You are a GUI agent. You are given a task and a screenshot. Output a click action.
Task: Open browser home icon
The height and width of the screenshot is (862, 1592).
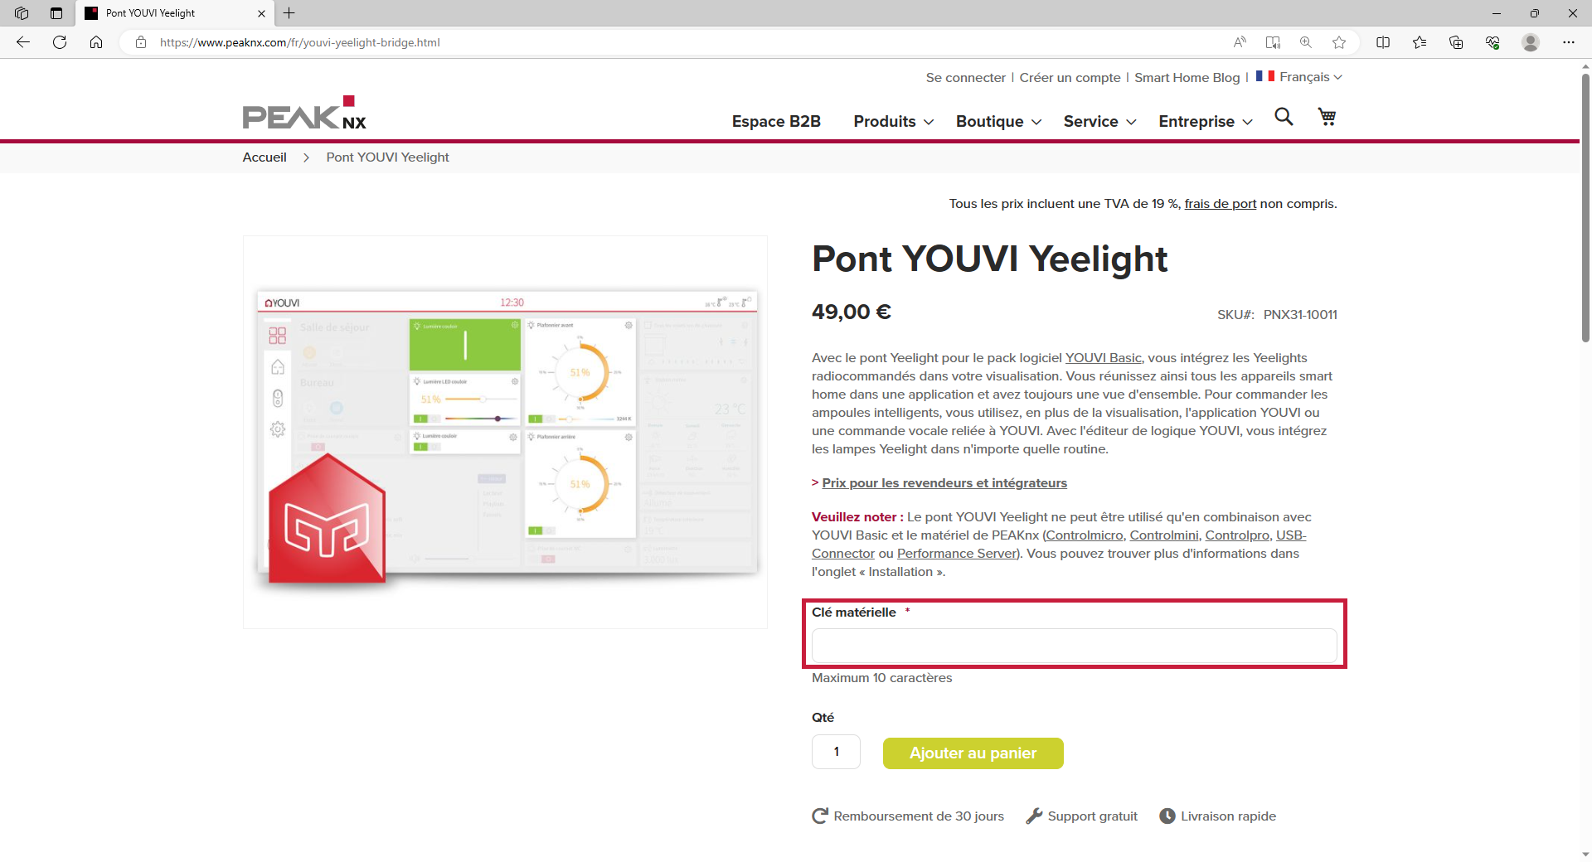(96, 42)
